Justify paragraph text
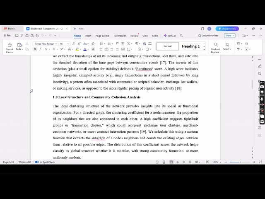This screenshot has width=265, height=199. coord(117,49)
